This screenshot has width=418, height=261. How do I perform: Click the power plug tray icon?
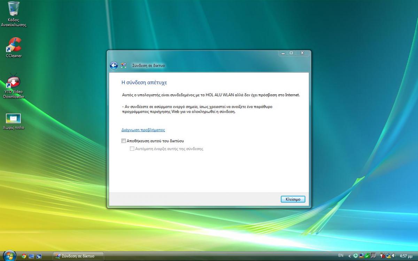pos(382,256)
